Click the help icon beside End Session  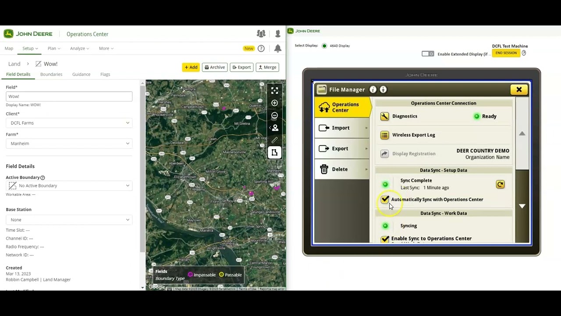click(x=524, y=53)
